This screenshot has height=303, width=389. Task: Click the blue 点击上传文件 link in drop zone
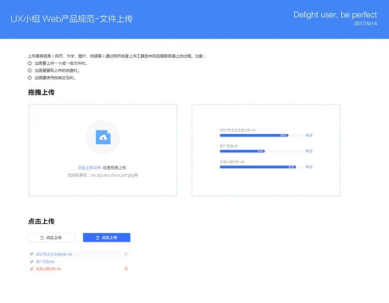click(x=89, y=168)
